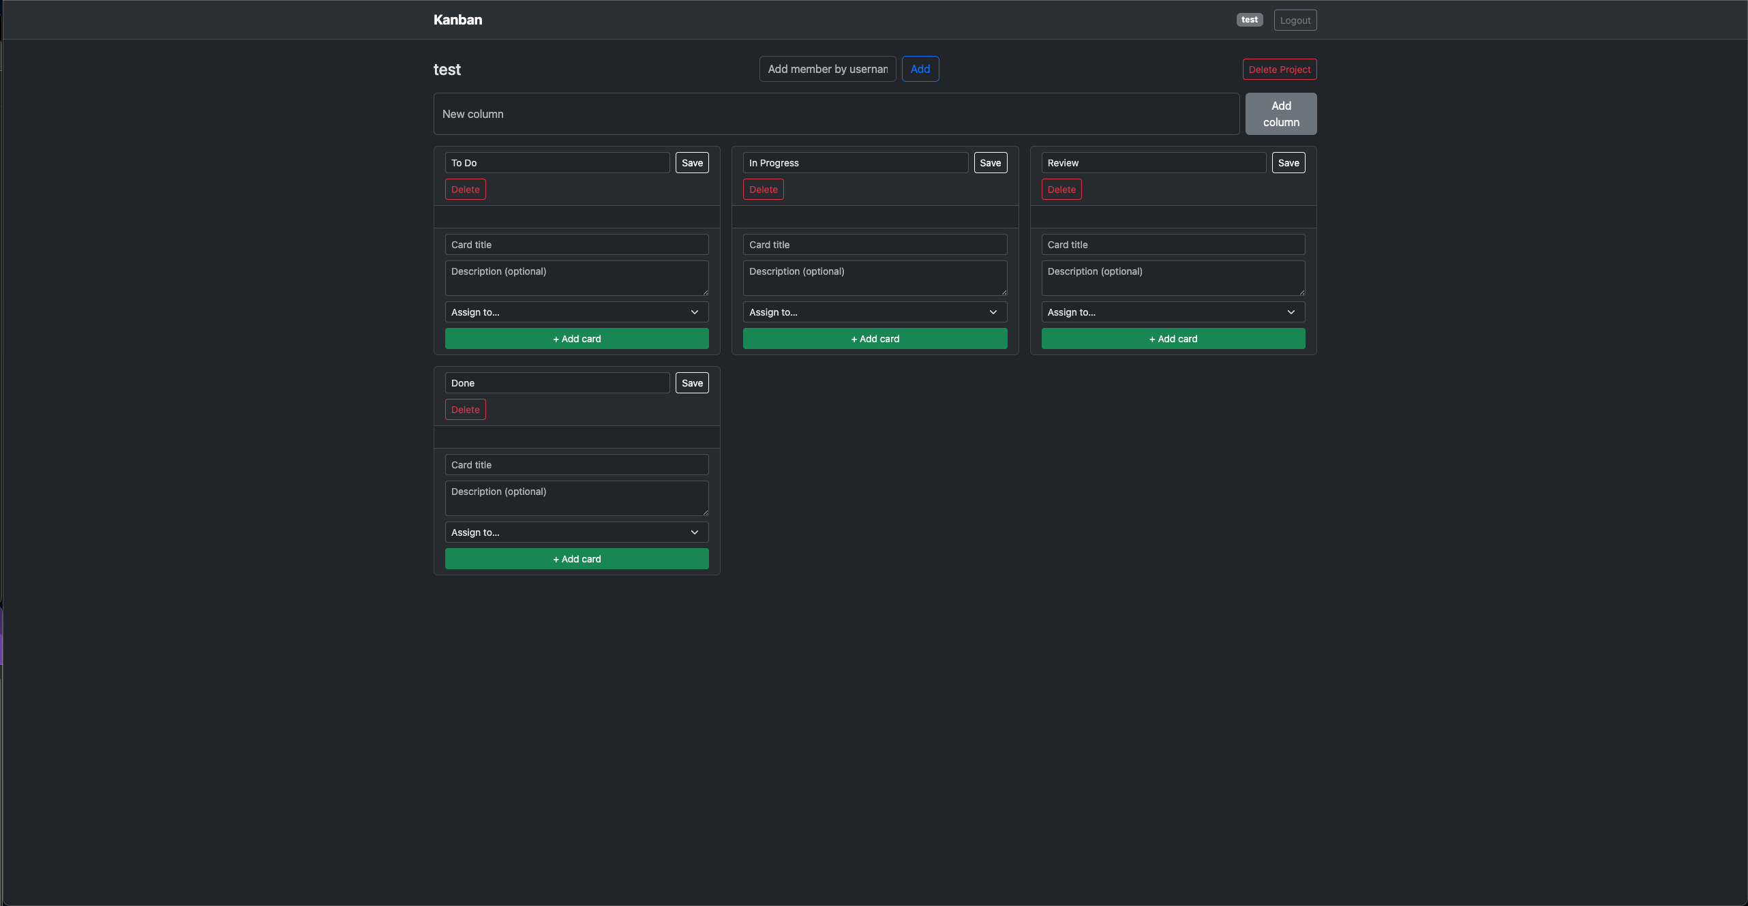Add card to the In Progress column
Image resolution: width=1748 pixels, height=906 pixels.
click(874, 339)
